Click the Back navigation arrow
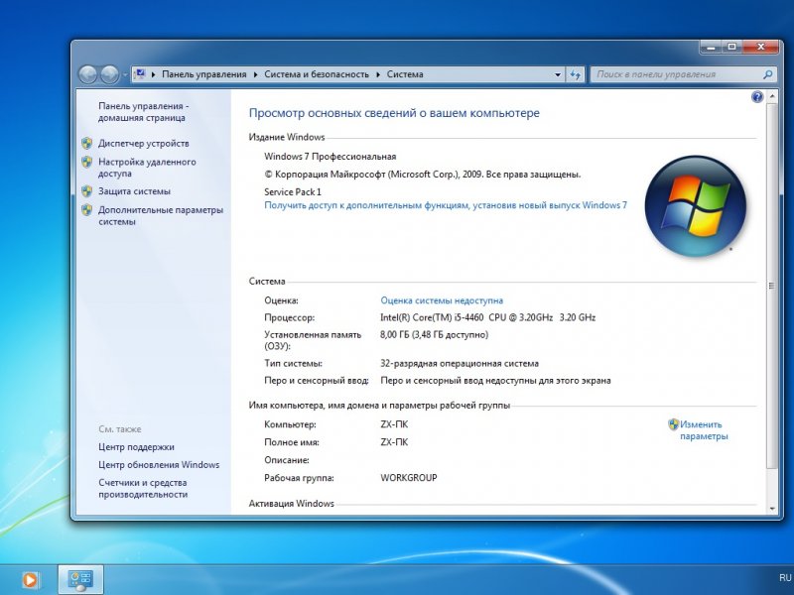The image size is (794, 595). (x=88, y=75)
